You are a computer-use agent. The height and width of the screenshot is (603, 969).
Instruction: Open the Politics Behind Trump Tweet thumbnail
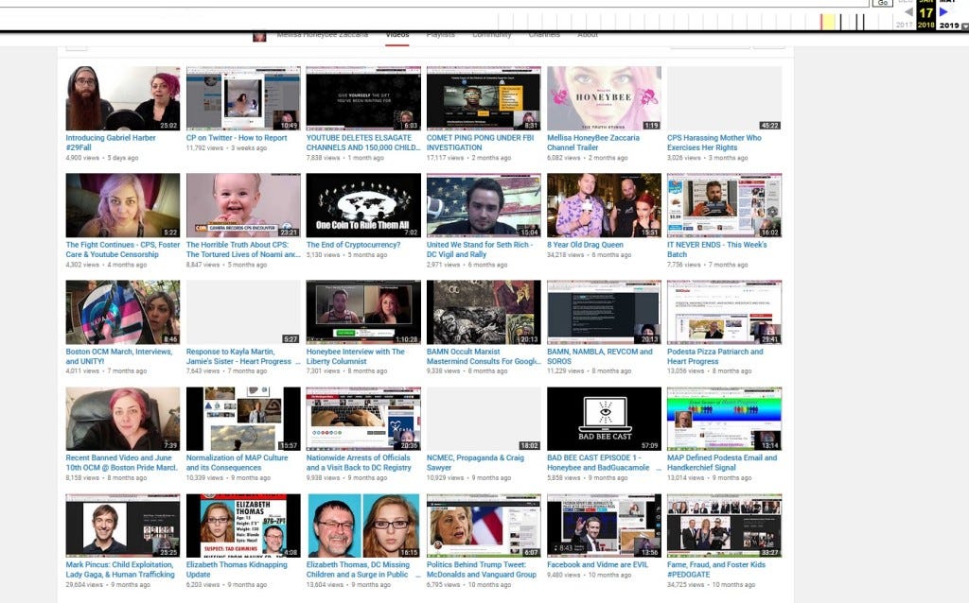click(484, 525)
